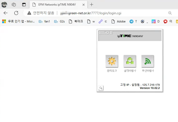Click the 관리도구 text label
Screen dimensions: 178x122
click(112, 71)
